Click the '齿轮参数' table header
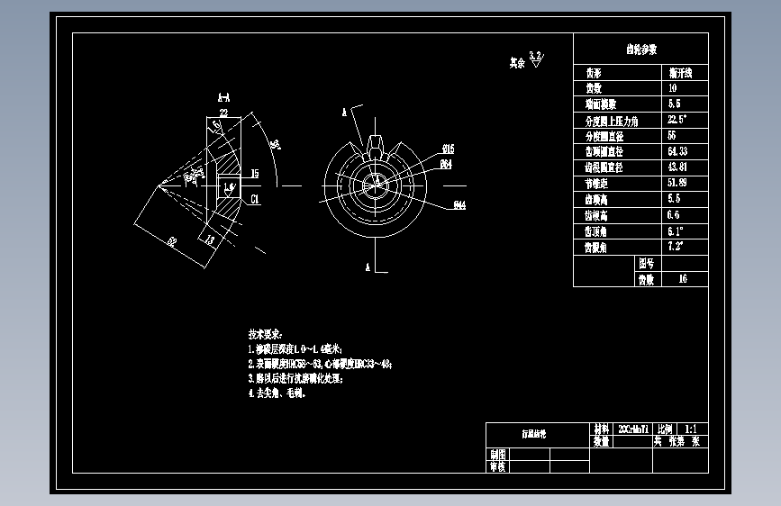Image resolution: width=781 pixels, height=506 pixels. pyautogui.click(x=641, y=49)
